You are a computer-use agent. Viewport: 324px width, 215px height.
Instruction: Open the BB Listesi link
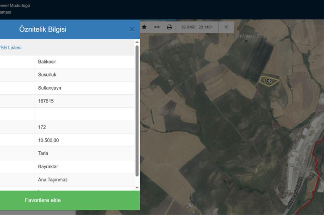(x=11, y=48)
